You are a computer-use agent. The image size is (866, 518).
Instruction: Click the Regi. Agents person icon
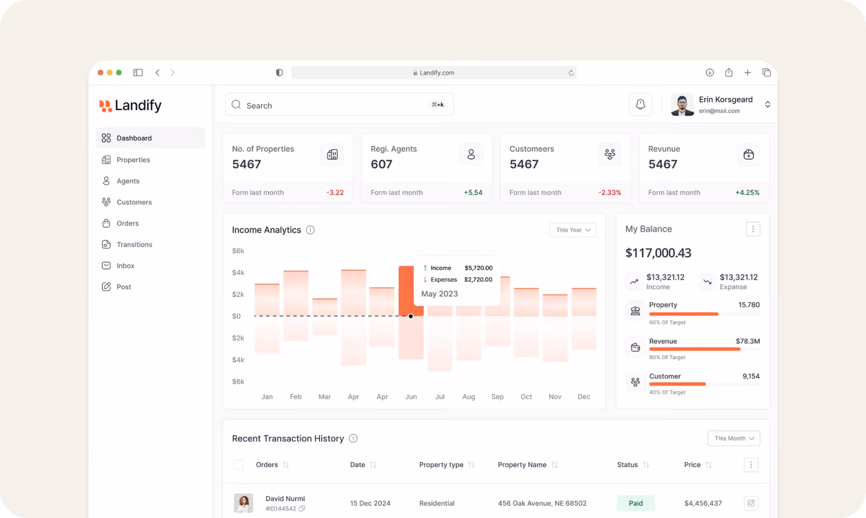471,154
